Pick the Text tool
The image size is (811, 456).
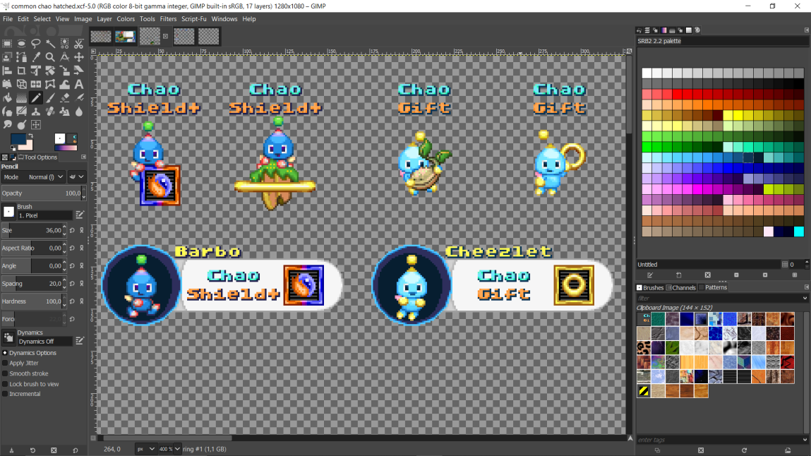(78, 84)
